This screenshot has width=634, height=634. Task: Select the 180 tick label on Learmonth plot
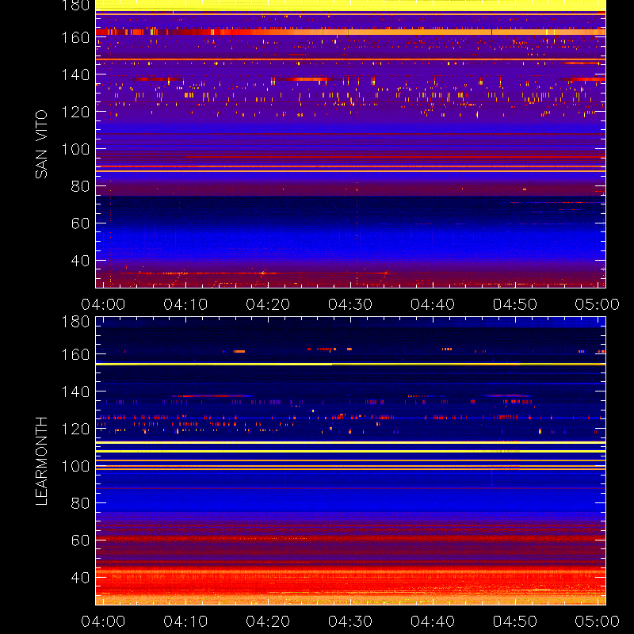tap(75, 322)
